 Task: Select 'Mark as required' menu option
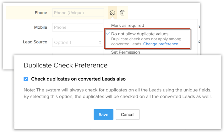tap(128, 25)
